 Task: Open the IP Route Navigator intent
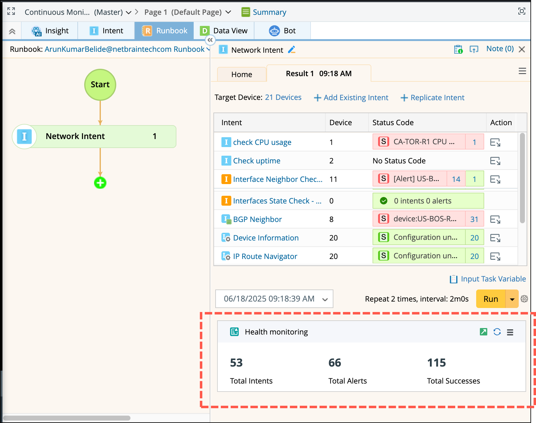click(x=265, y=256)
